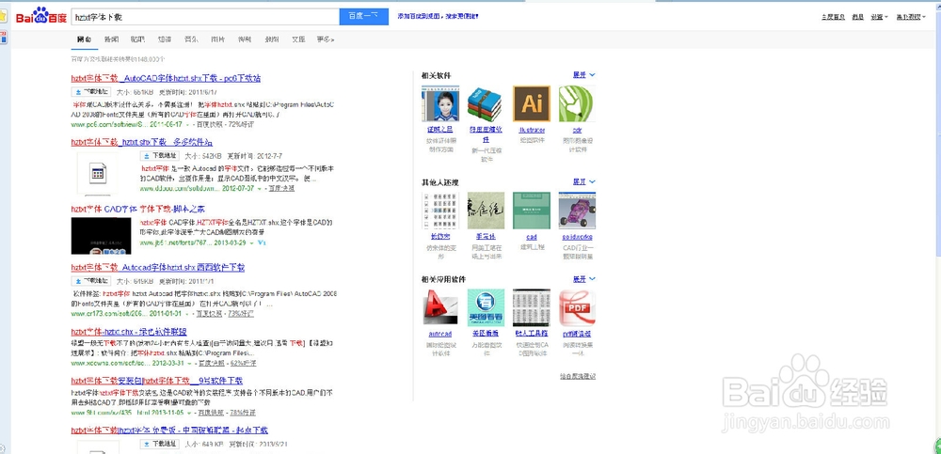Click the autocad text link
The width and height of the screenshot is (941, 454).
[440, 334]
